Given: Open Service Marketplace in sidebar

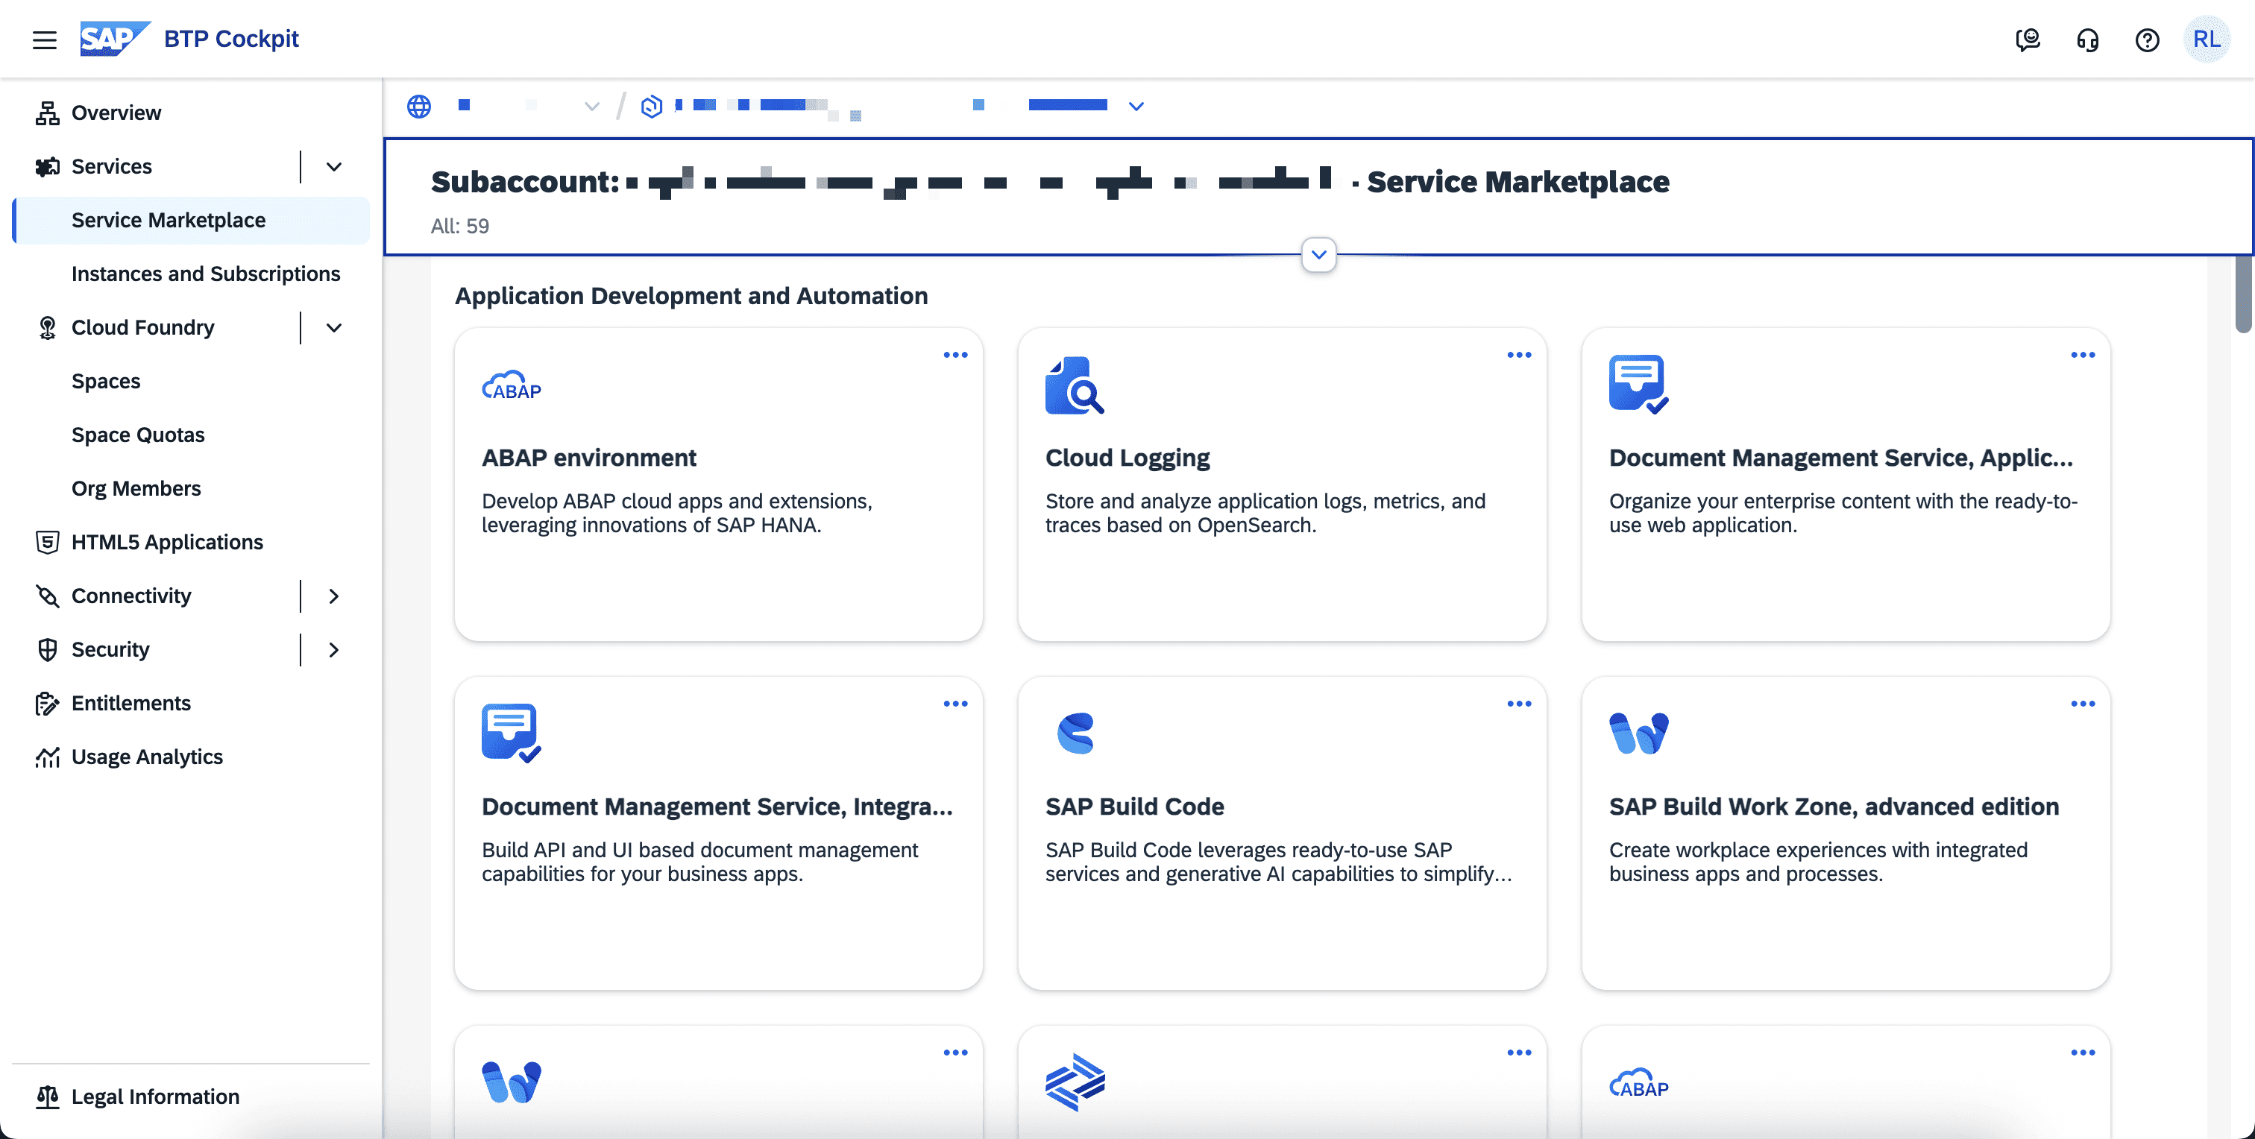Looking at the screenshot, I should (191, 221).
